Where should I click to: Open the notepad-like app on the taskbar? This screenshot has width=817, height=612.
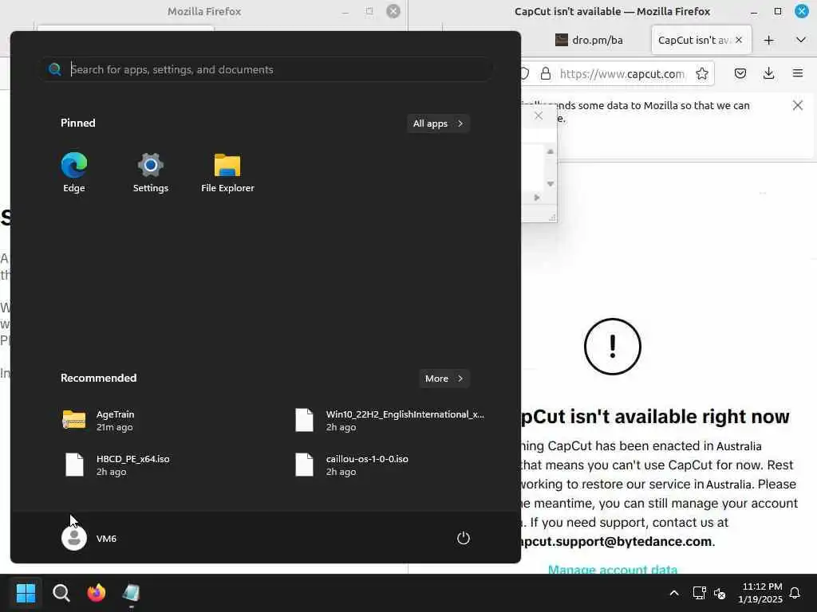[x=132, y=593]
